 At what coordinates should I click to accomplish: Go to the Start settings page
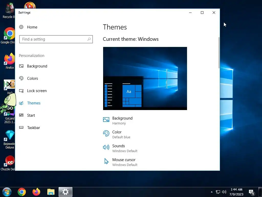31,115
